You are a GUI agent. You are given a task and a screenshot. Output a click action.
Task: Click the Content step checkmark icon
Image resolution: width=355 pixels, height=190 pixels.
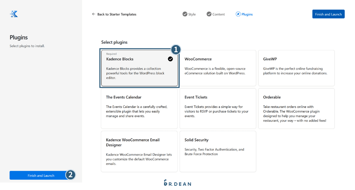pyautogui.click(x=209, y=14)
